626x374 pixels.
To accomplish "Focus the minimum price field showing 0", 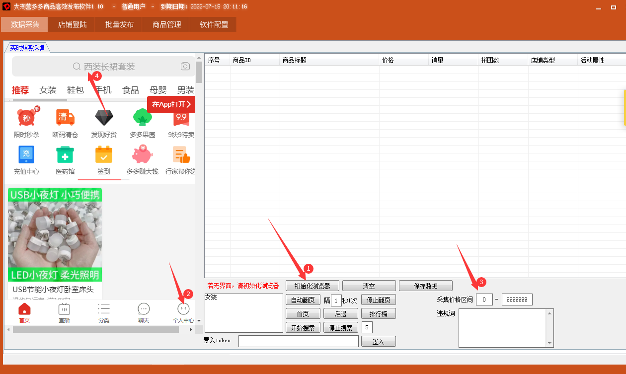I will pyautogui.click(x=484, y=299).
